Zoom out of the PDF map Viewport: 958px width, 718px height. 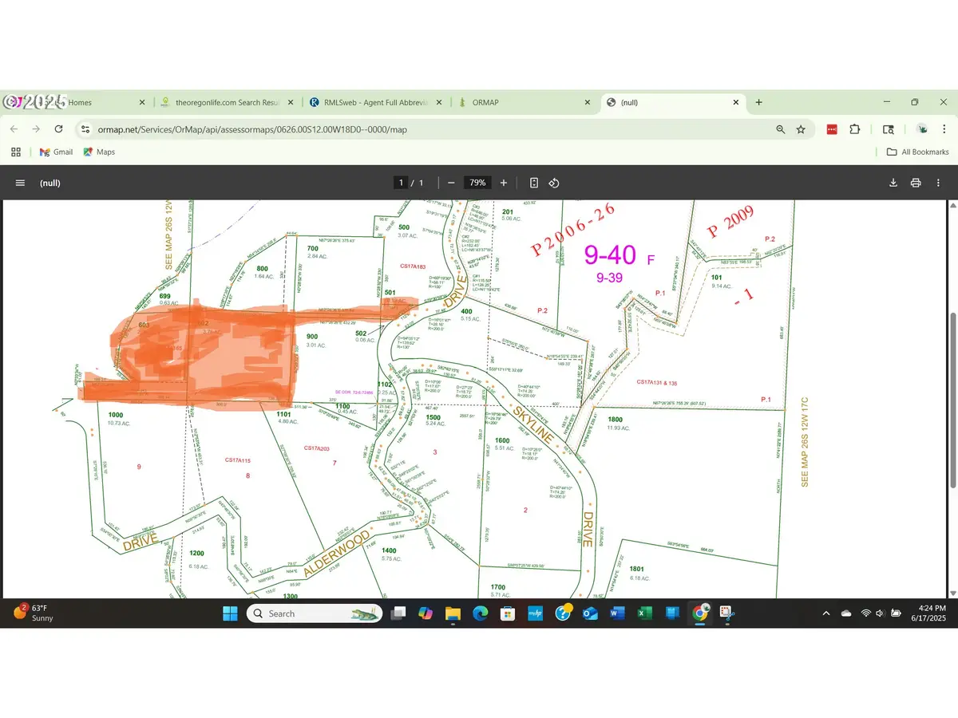coord(451,183)
